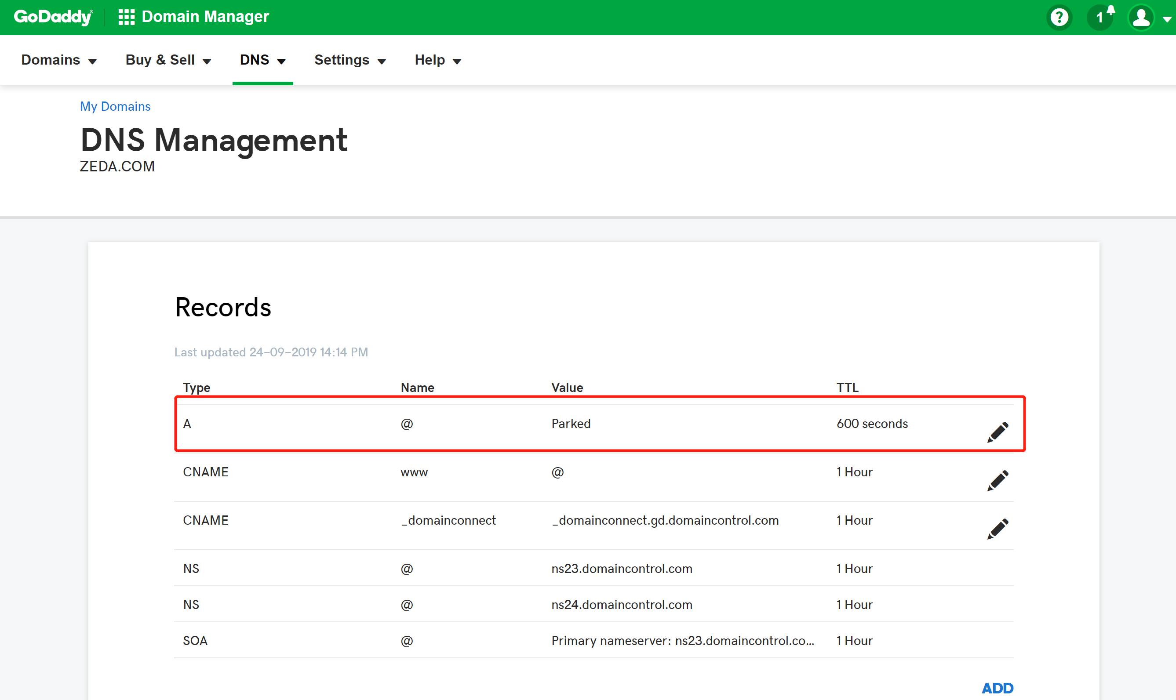The width and height of the screenshot is (1176, 700).
Task: Open the Settings dropdown menu
Action: [x=350, y=60]
